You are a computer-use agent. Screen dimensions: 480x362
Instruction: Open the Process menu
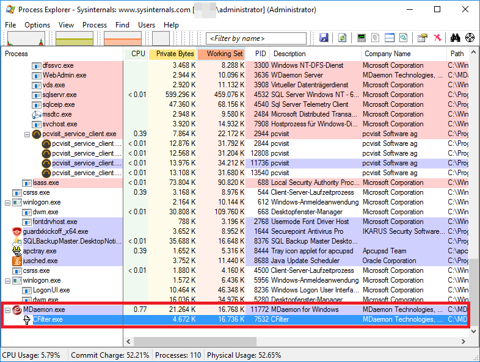[x=95, y=25]
